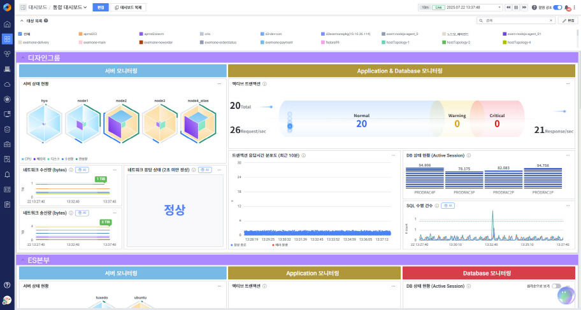Open the help question mark in the sidebar bottom
Image resolution: width=581 pixels, height=310 pixels.
tap(7, 285)
